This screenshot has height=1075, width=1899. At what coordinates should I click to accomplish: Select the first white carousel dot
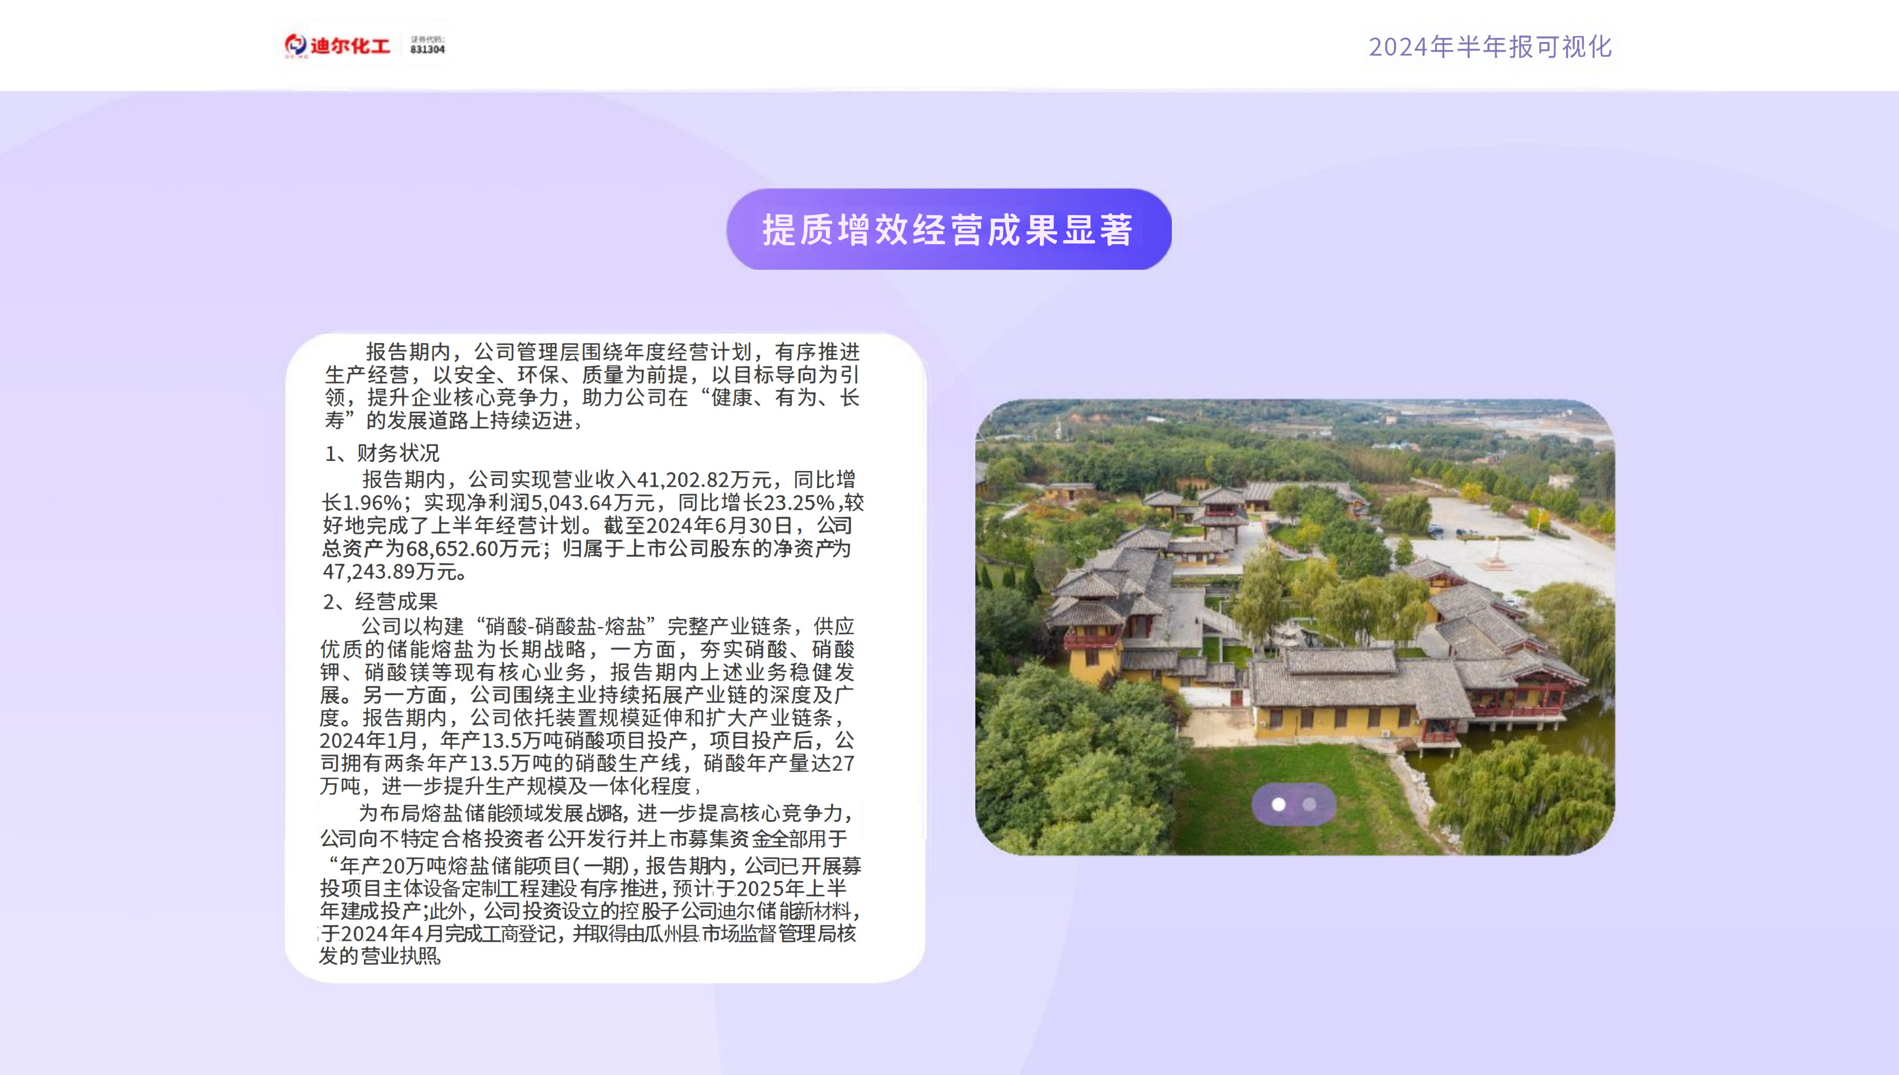pos(1278,804)
